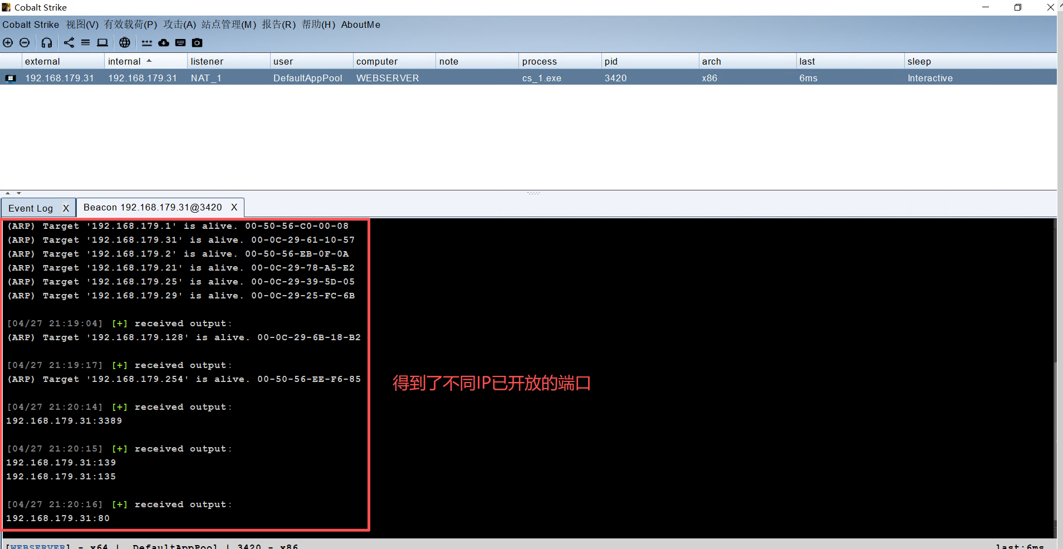Restore down the Cobalt Strike window
This screenshot has height=549, width=1063.
point(1018,7)
